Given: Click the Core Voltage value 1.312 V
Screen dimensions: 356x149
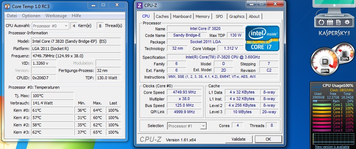Looking at the screenshot, I should click(230, 48).
